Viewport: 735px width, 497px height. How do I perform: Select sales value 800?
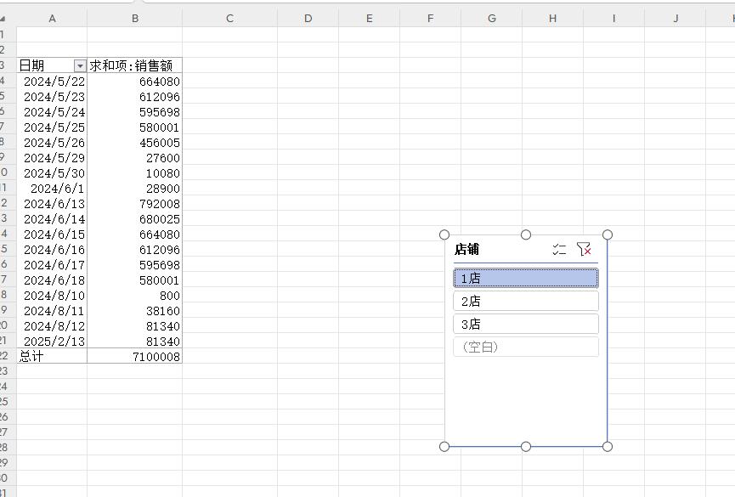point(135,296)
